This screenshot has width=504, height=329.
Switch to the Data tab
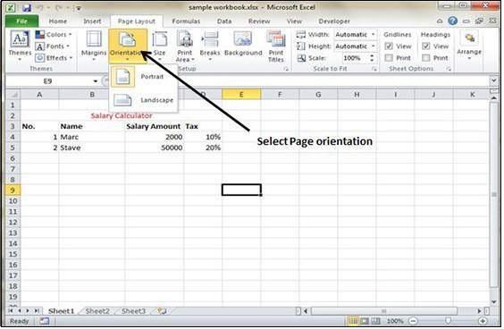pos(224,21)
